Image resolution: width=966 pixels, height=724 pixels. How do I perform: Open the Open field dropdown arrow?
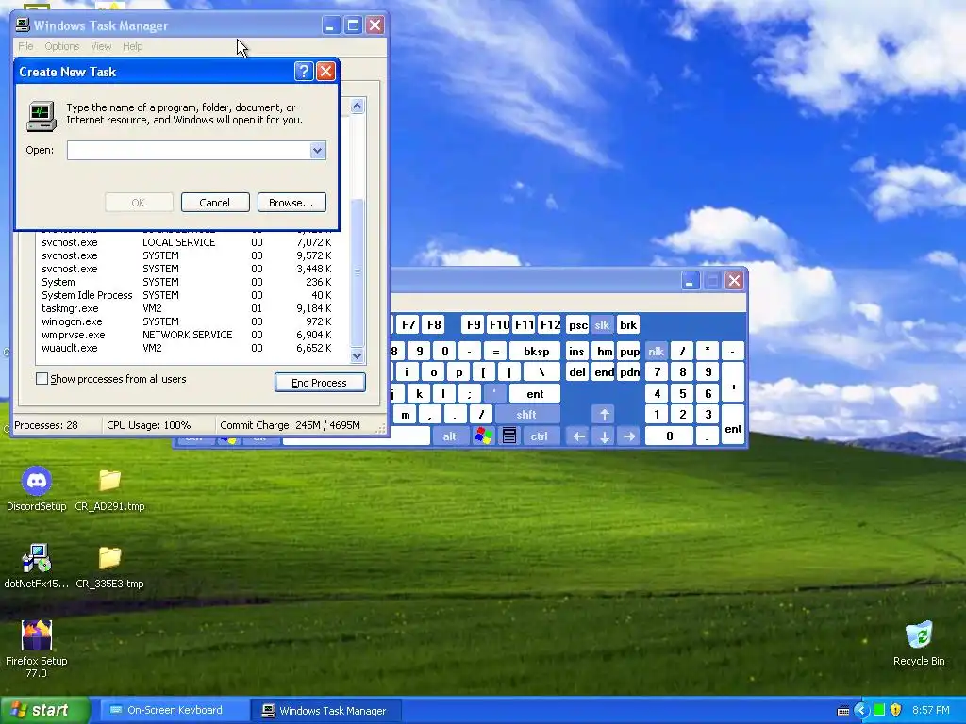coord(317,150)
